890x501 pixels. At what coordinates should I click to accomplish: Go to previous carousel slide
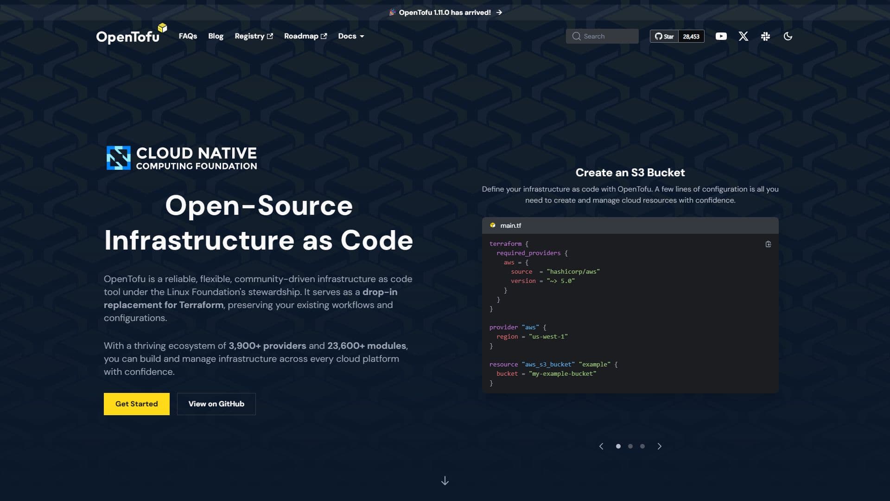(601, 446)
